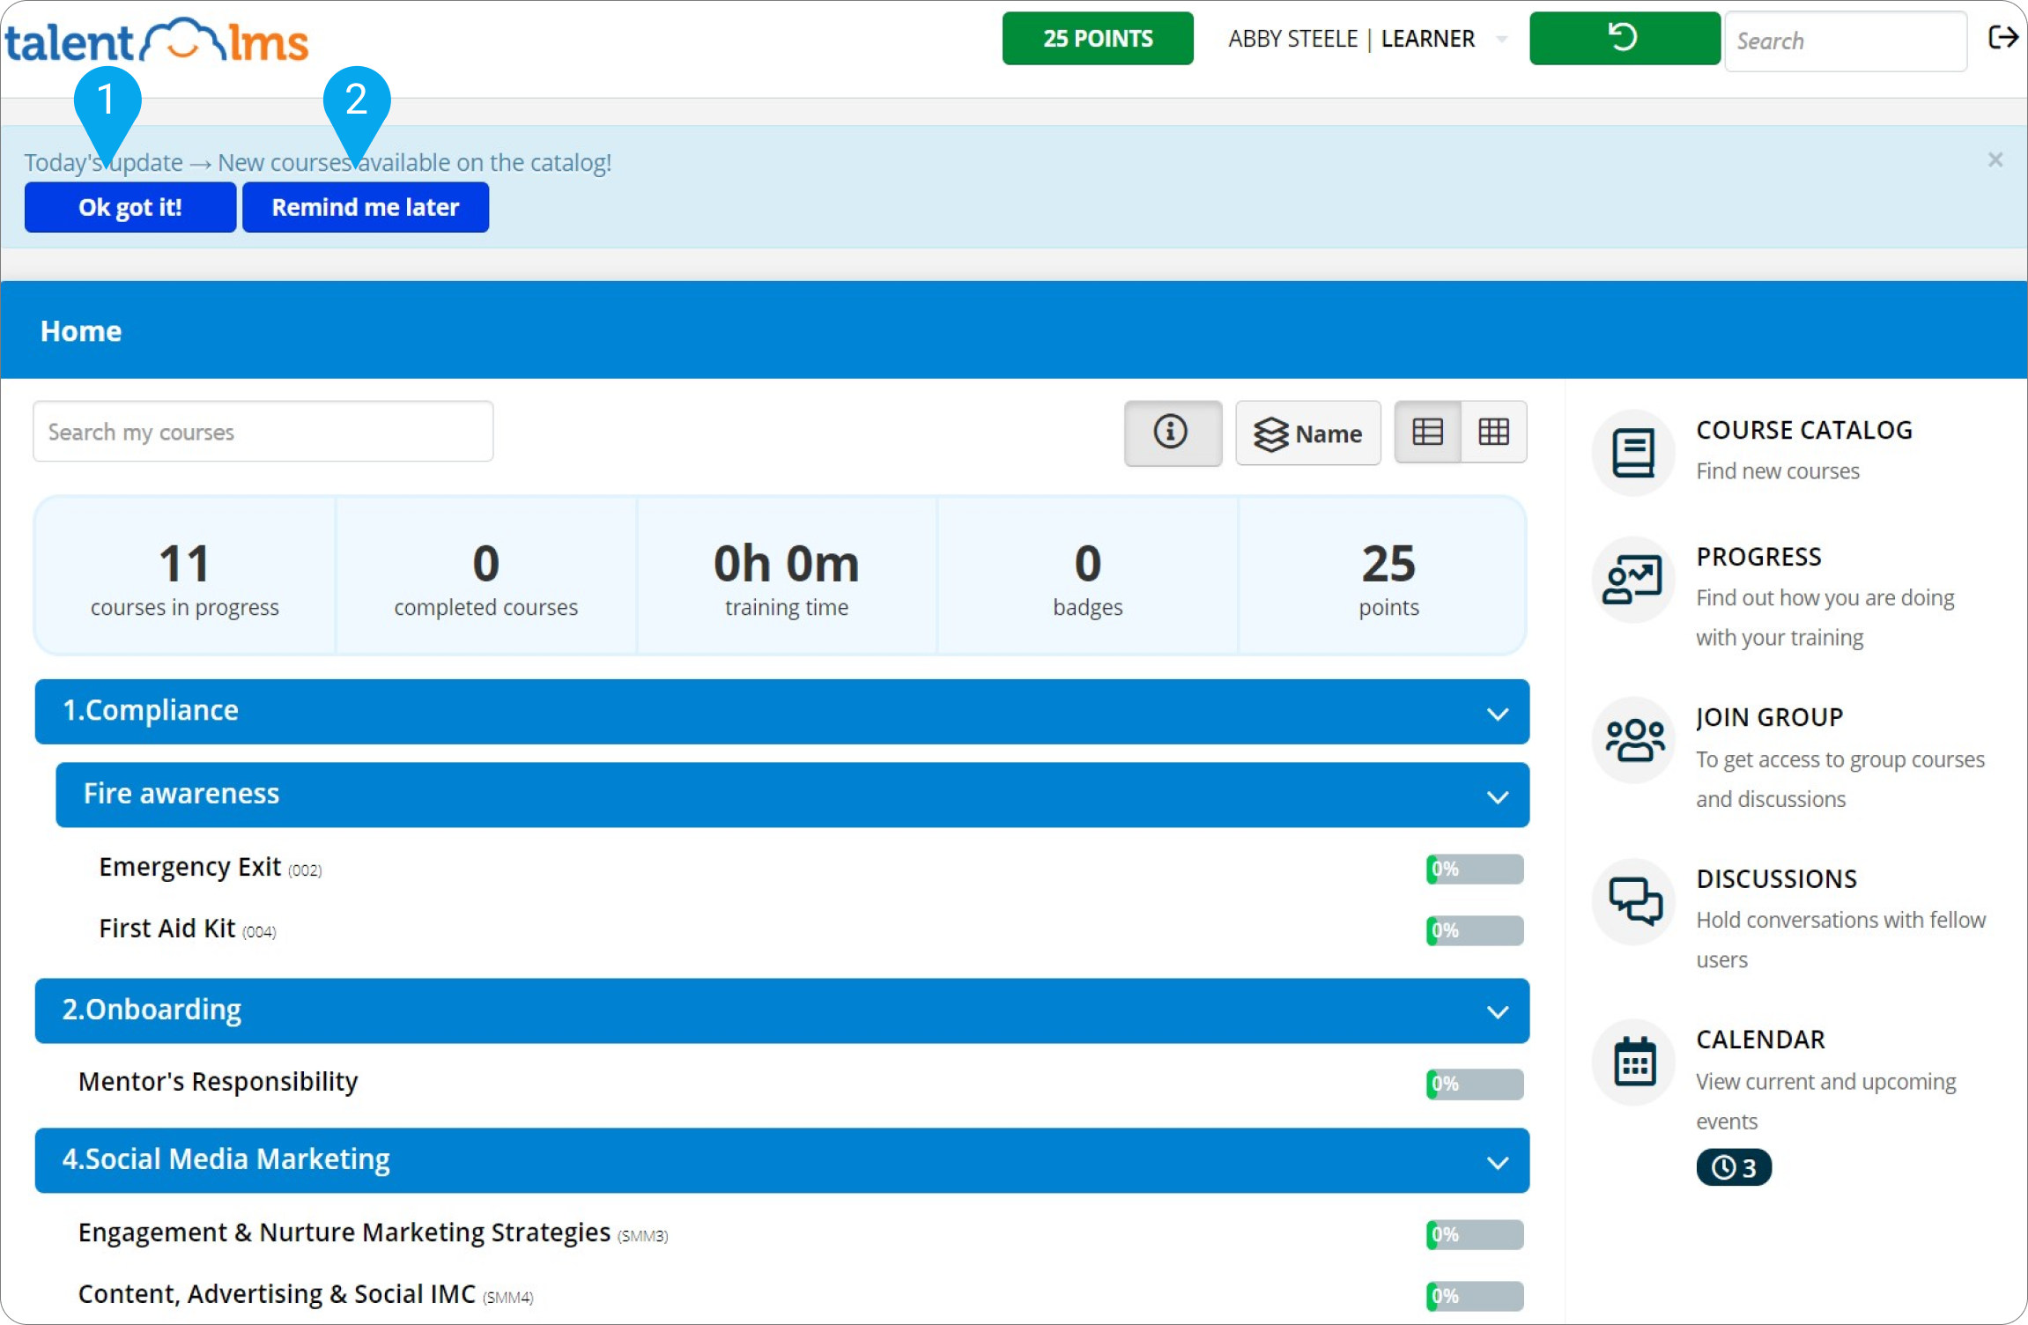Click the 1.Compliance category title

(151, 710)
